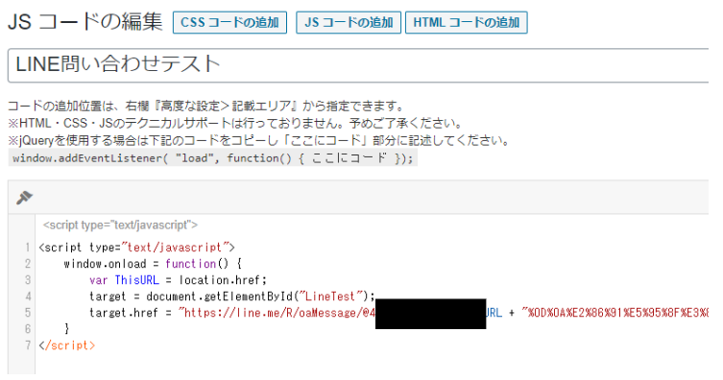This screenshot has height=380, width=723.
Task: Add new CSS code button
Action: pyautogui.click(x=229, y=23)
